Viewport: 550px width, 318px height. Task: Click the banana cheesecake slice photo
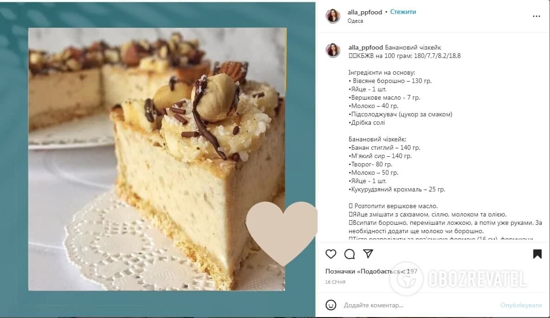[x=157, y=159]
